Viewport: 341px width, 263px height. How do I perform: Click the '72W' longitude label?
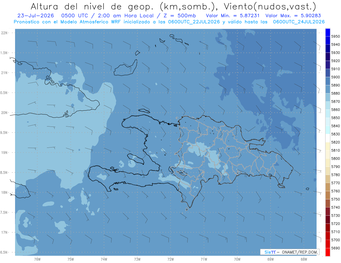point(170,259)
